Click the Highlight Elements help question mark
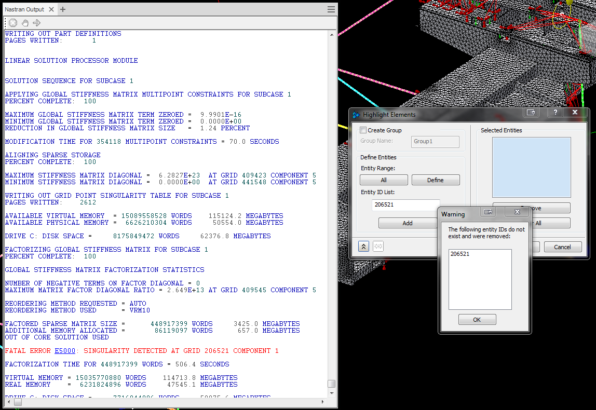 tap(555, 112)
